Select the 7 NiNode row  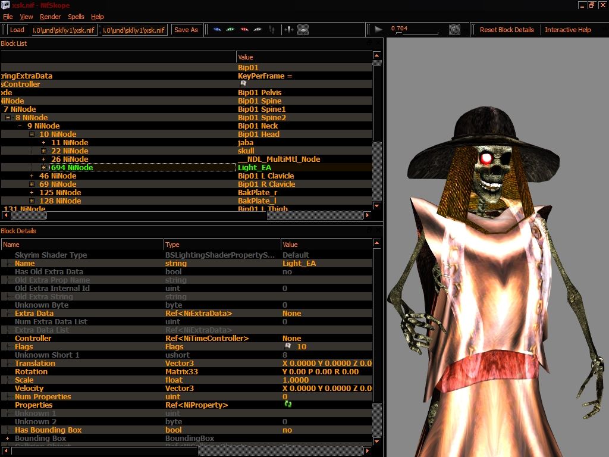pos(186,109)
